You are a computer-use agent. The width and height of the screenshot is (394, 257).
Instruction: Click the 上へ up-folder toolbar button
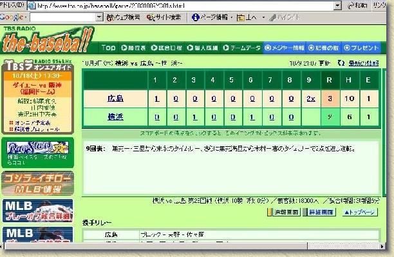[x=247, y=17]
